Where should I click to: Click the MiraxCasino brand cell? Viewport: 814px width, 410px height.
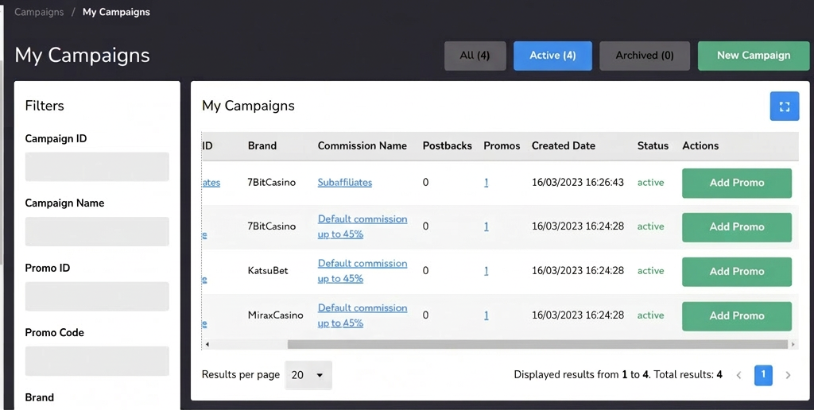[x=275, y=315]
